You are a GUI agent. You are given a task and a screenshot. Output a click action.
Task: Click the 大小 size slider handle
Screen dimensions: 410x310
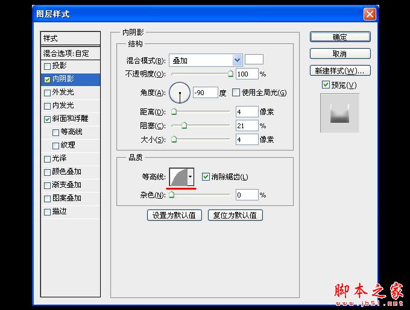[x=174, y=139]
